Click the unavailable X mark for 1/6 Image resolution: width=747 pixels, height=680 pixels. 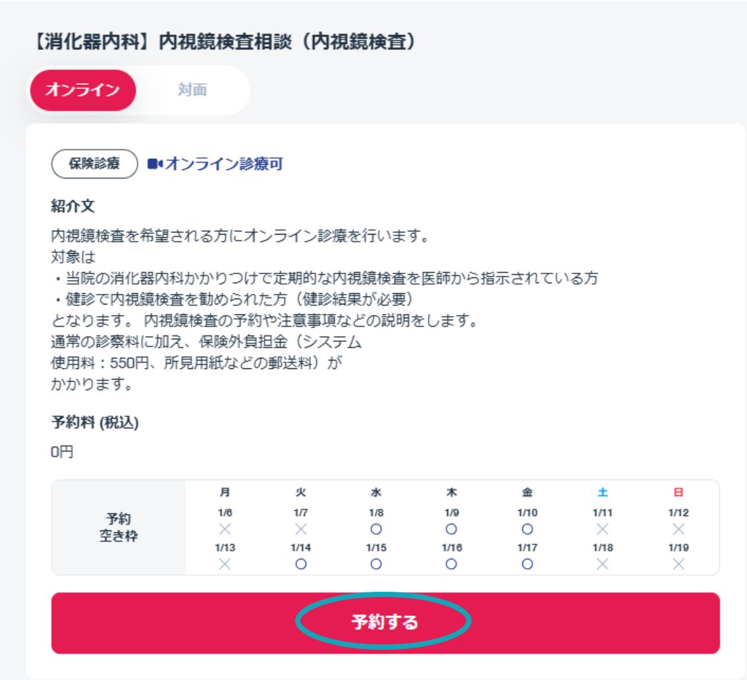click(225, 529)
